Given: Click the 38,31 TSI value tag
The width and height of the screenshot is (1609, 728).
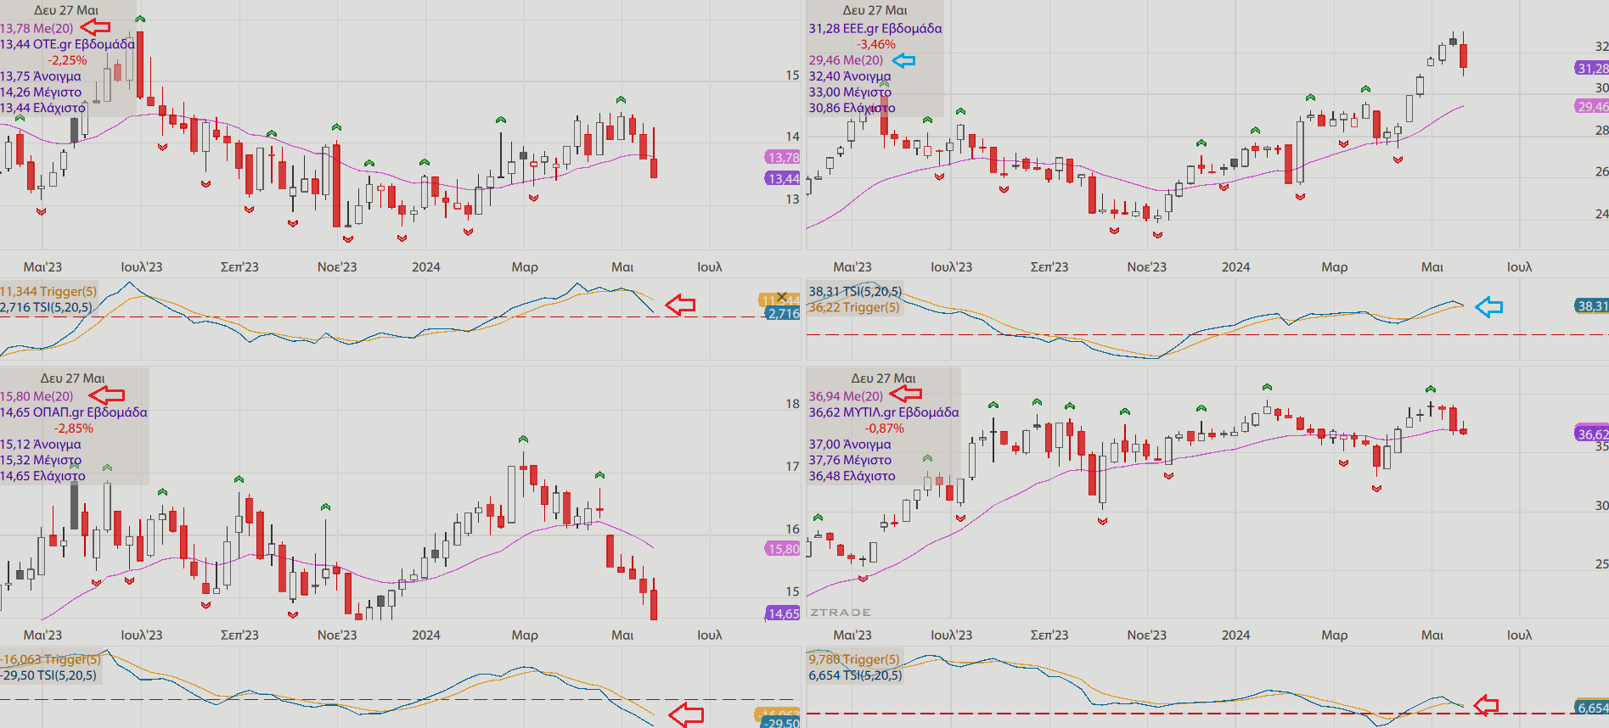Looking at the screenshot, I should pyautogui.click(x=1591, y=305).
